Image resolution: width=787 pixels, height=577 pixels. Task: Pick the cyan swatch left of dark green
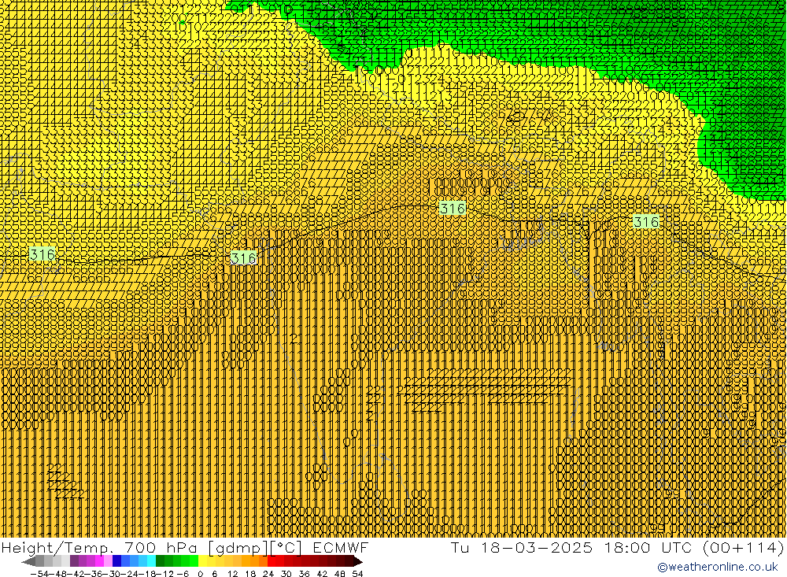coord(151,561)
